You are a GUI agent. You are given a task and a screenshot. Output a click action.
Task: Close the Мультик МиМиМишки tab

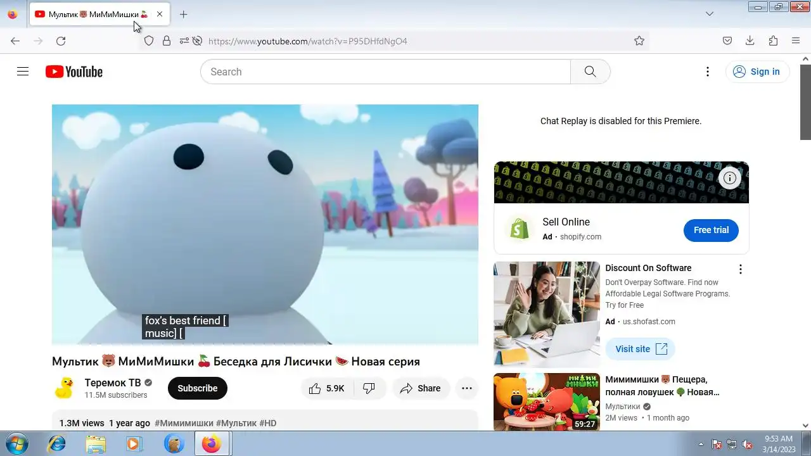click(160, 14)
